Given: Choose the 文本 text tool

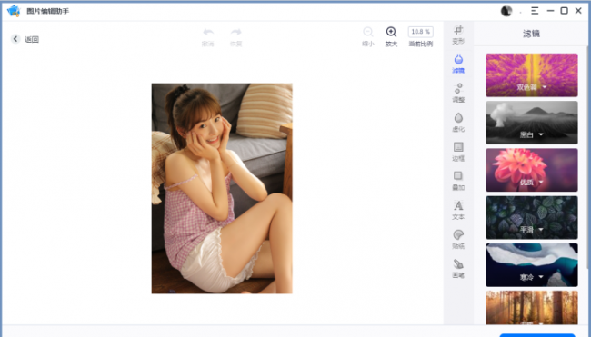Looking at the screenshot, I should (x=458, y=210).
